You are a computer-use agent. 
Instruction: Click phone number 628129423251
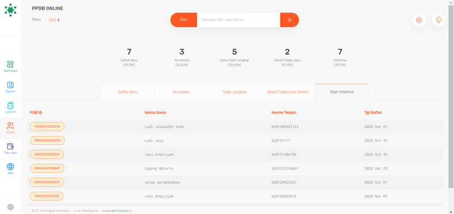pyautogui.click(x=284, y=182)
